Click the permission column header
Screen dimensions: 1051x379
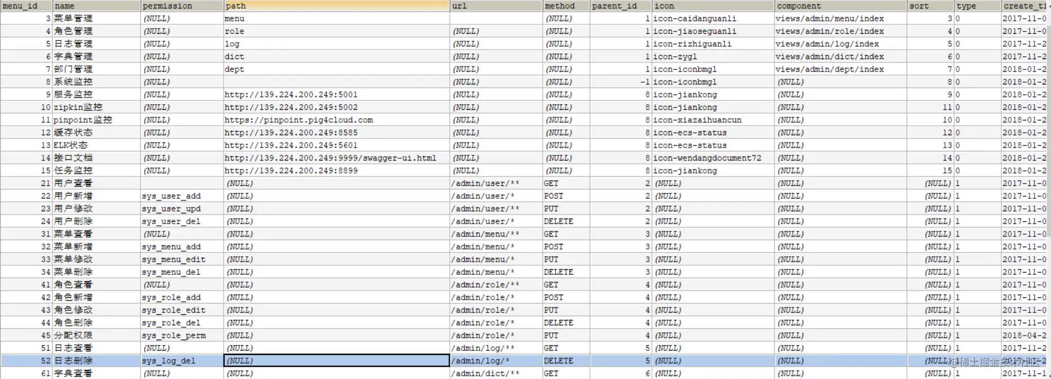[181, 6]
